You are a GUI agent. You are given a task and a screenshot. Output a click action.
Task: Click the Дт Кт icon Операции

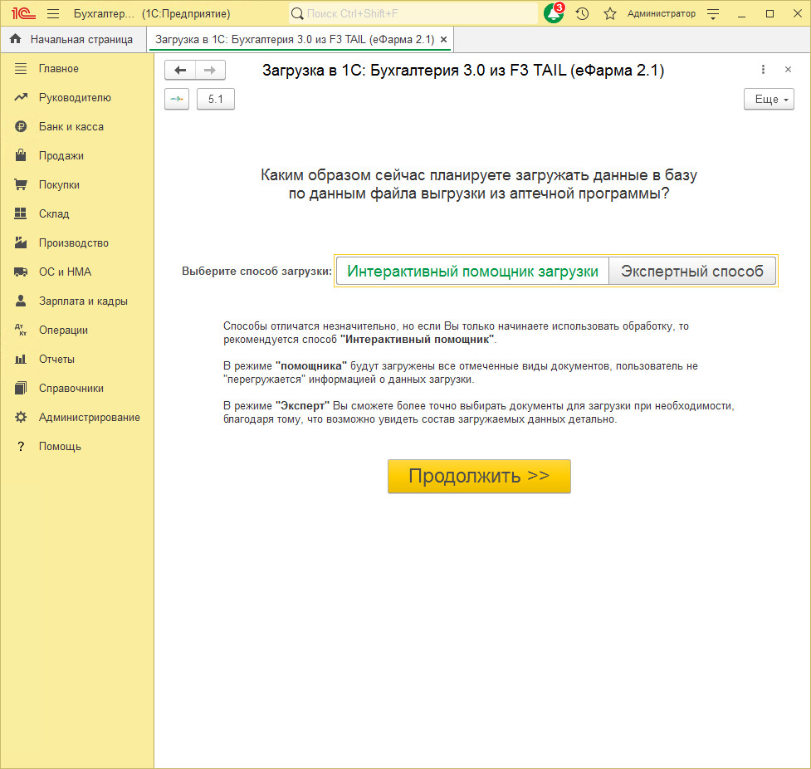[x=21, y=330]
